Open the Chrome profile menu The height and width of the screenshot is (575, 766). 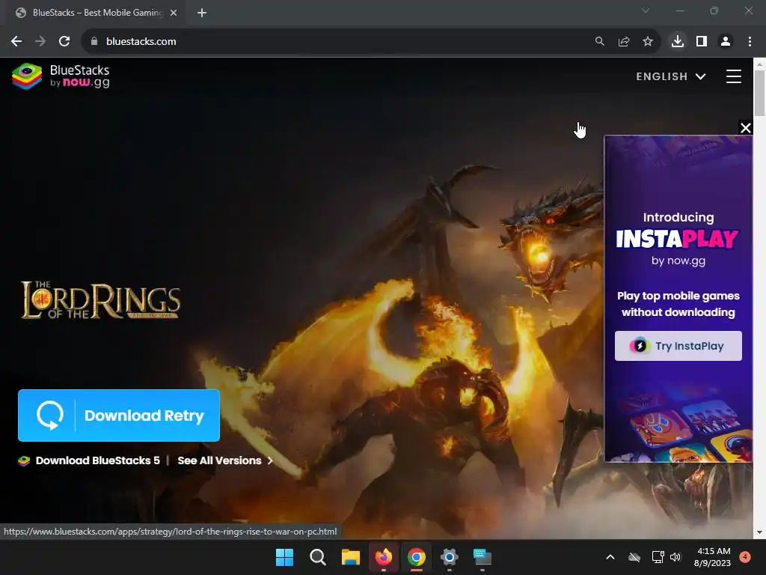[x=726, y=42]
